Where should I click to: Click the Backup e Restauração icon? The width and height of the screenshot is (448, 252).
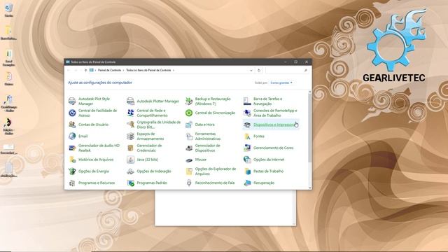(x=189, y=101)
